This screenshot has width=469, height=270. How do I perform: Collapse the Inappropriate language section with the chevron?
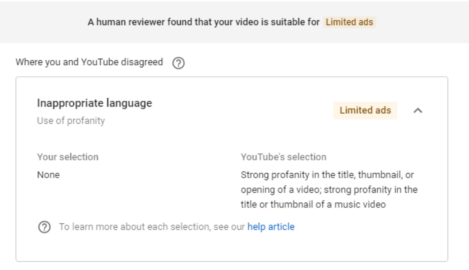pos(418,110)
